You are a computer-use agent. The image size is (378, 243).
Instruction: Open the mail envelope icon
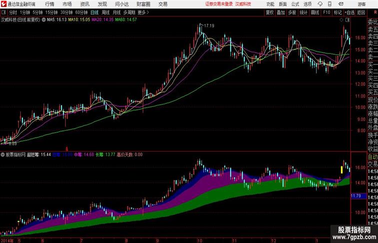(341, 4)
